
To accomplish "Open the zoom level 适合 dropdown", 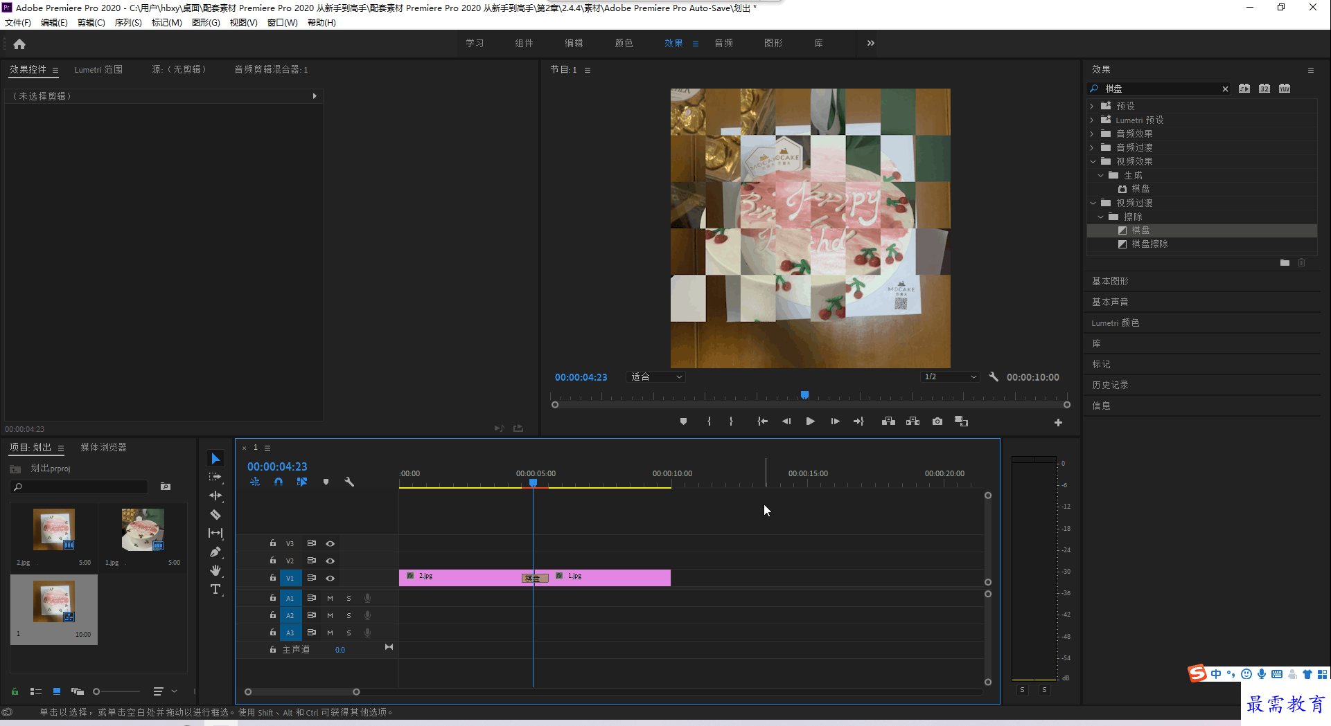I will pyautogui.click(x=656, y=377).
